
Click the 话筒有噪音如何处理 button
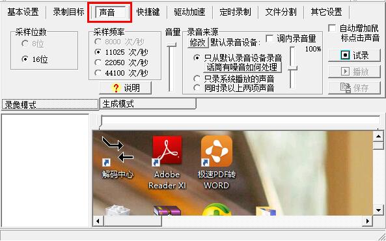[x=242, y=67]
